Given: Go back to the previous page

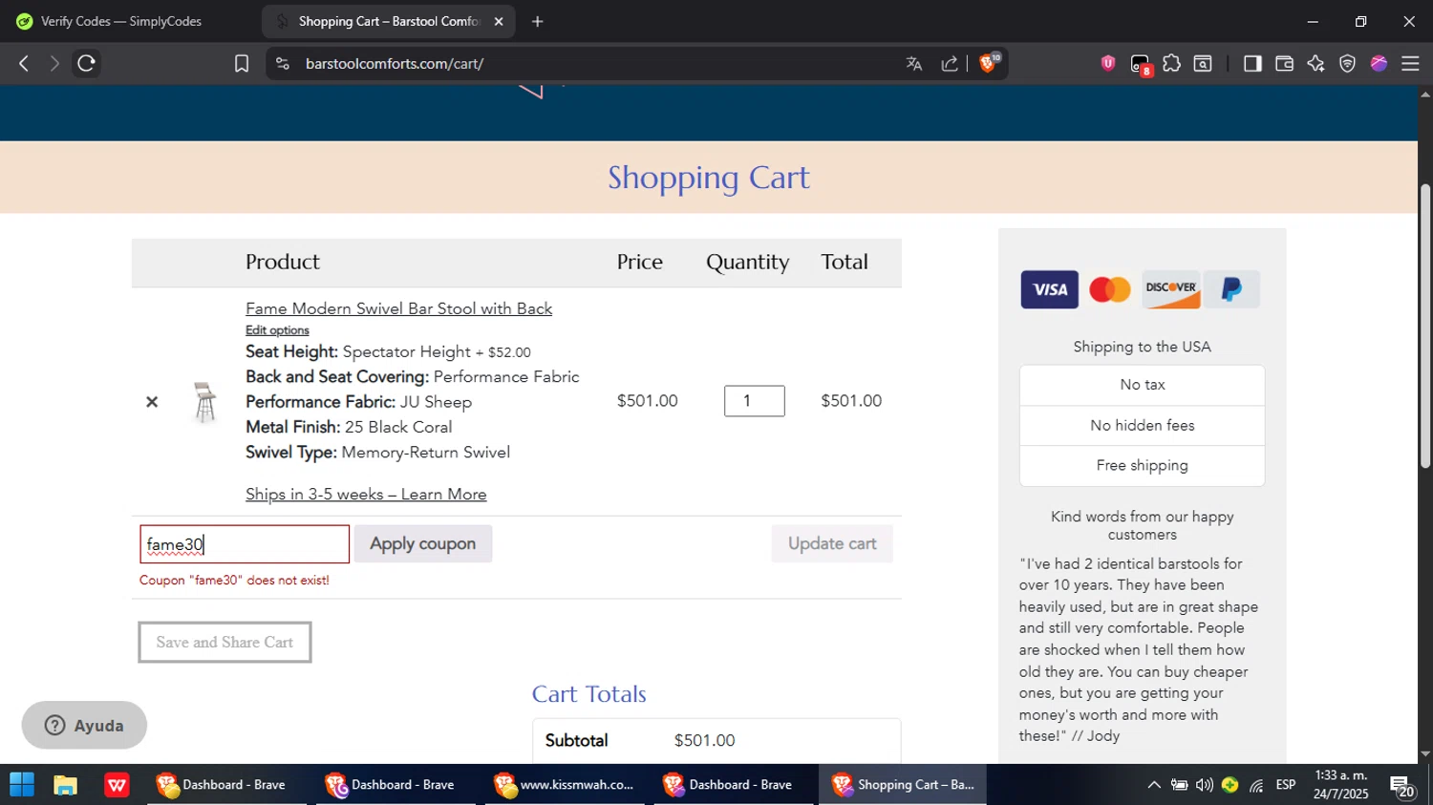Looking at the screenshot, I should point(23,64).
